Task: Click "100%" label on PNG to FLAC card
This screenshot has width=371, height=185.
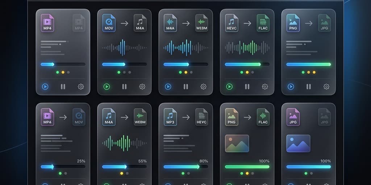Action: coord(264,161)
